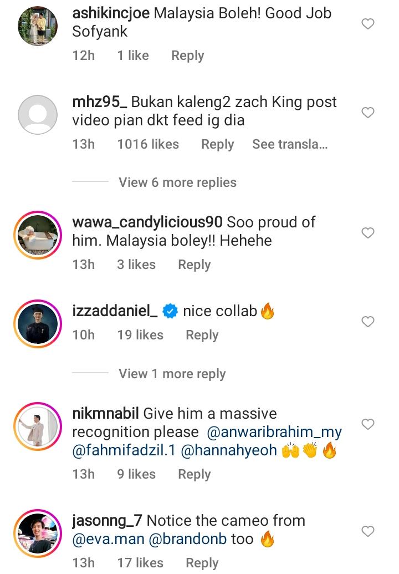Open ashikincjoe's profile picture
The height and width of the screenshot is (574, 399).
point(38,26)
